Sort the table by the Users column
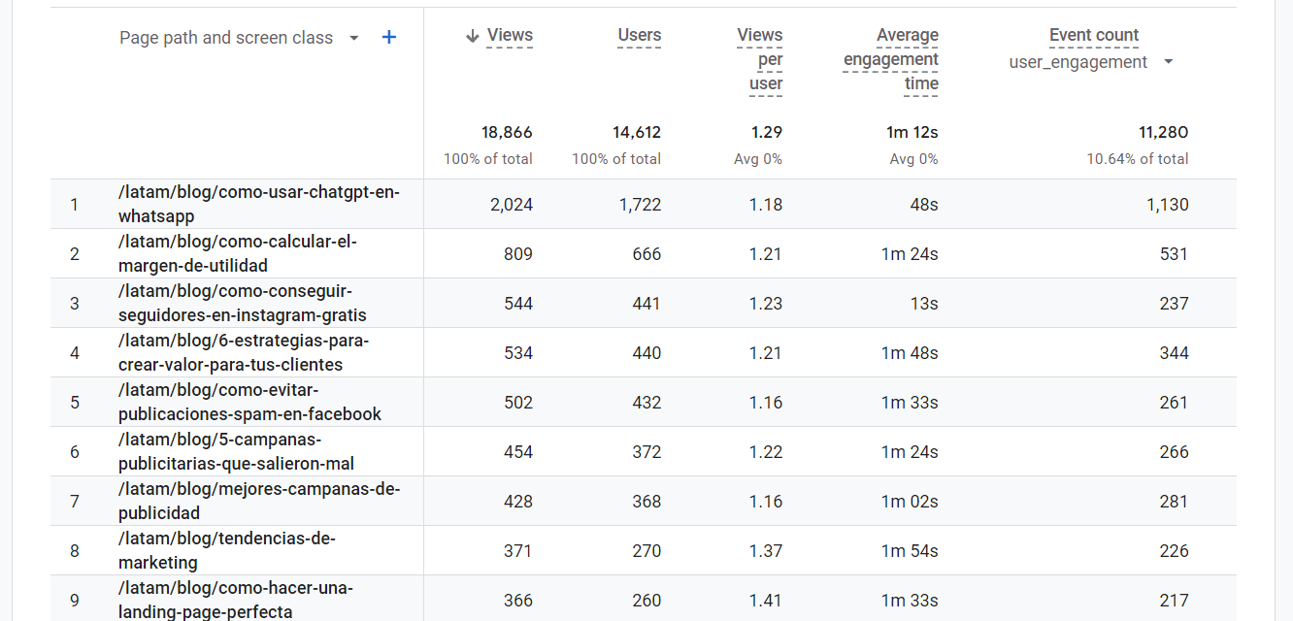 (x=639, y=35)
